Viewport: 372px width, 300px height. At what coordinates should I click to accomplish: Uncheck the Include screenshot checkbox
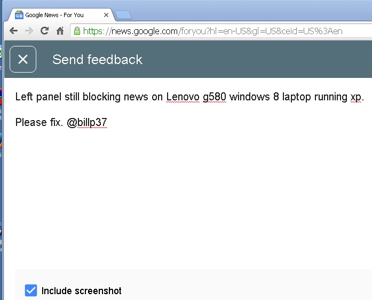[31, 290]
